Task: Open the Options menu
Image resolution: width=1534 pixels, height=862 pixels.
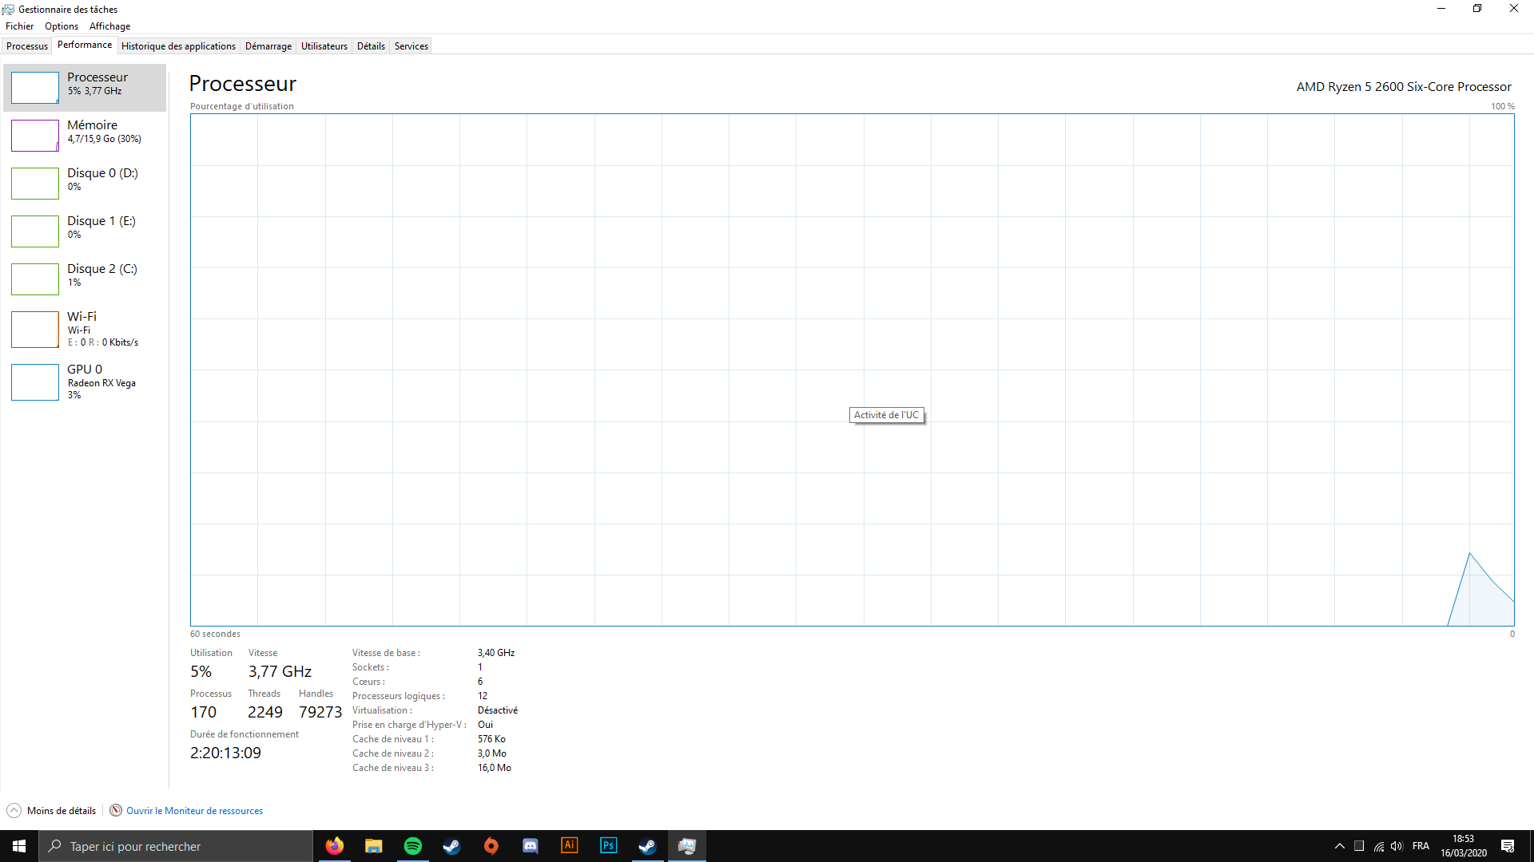Action: coord(62,26)
